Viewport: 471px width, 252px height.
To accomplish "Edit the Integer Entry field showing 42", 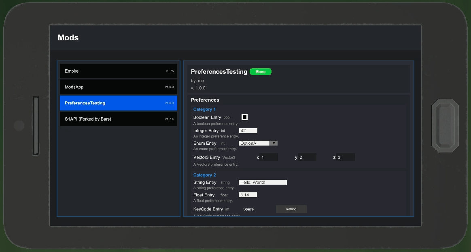I will pos(248,131).
